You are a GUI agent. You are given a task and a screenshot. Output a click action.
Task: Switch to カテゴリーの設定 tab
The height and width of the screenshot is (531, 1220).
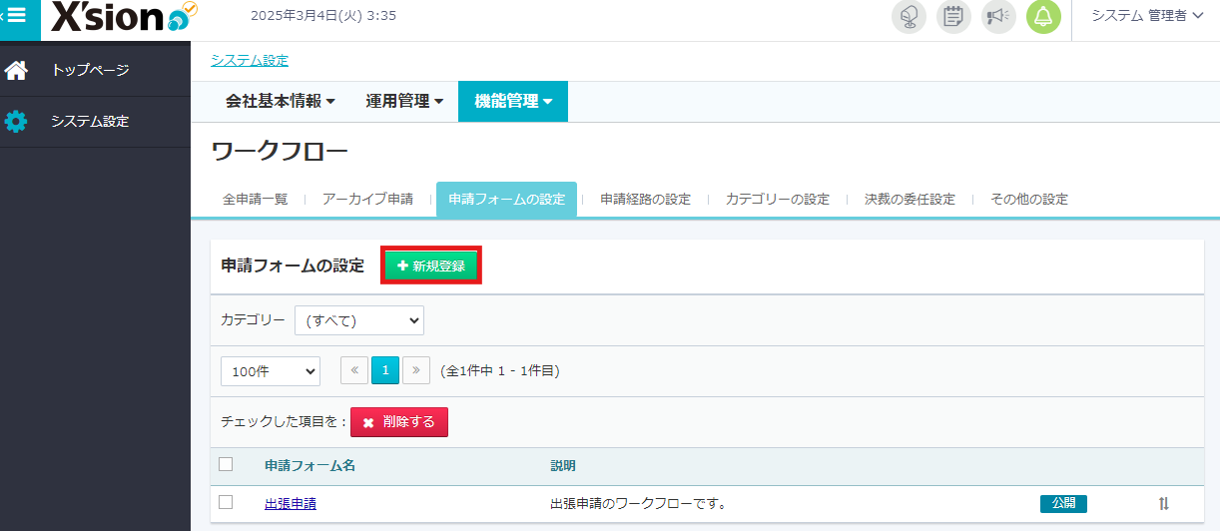778,200
